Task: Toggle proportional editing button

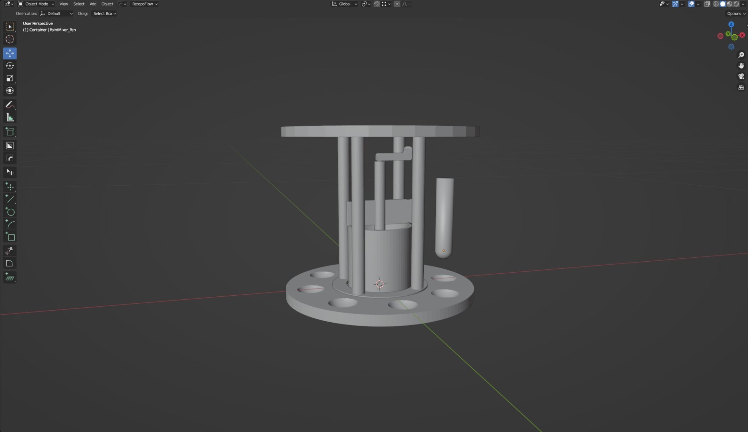Action: 397,4
